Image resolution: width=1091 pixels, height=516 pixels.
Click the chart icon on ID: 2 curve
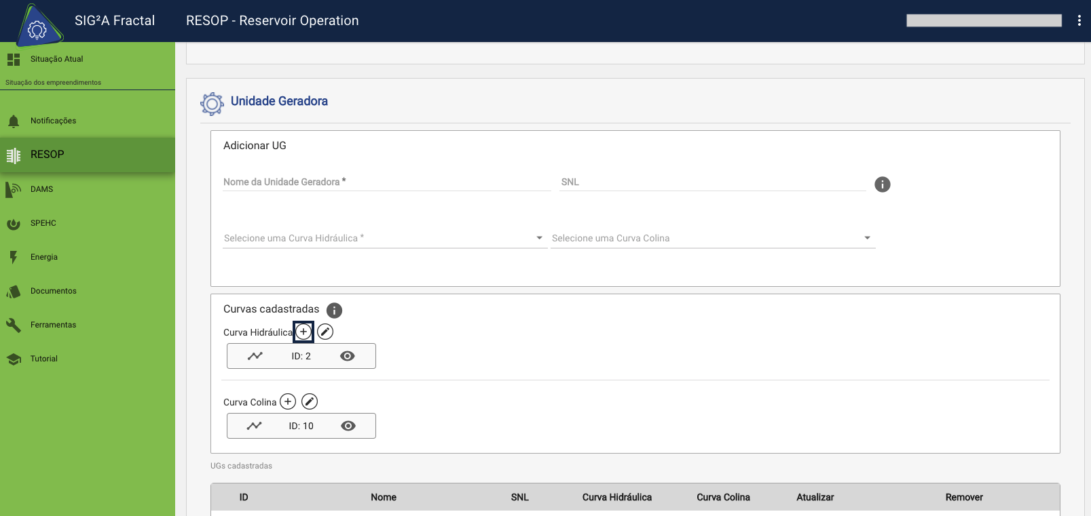pyautogui.click(x=255, y=356)
